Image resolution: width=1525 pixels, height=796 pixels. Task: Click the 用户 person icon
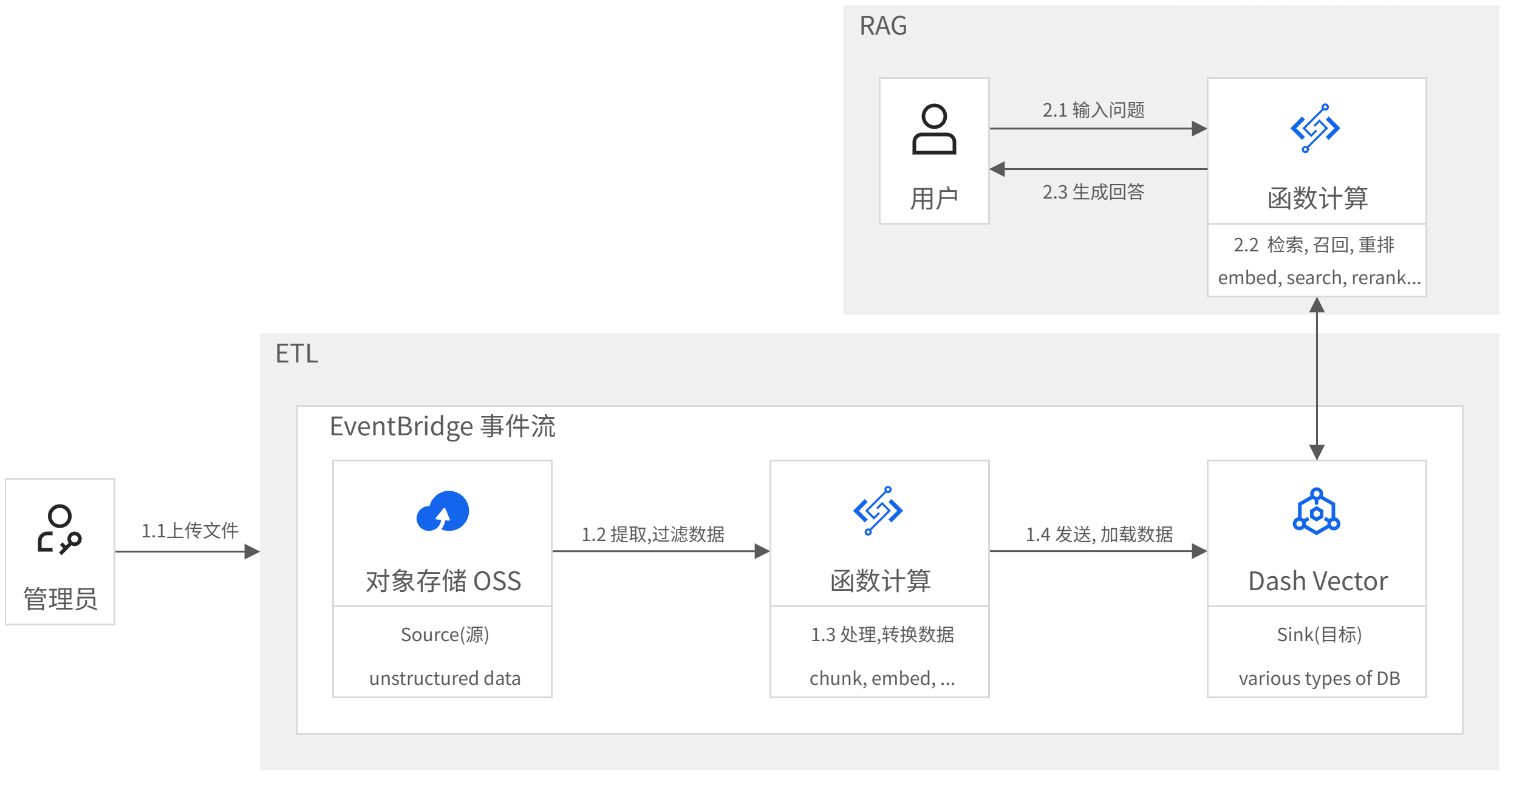click(x=933, y=129)
